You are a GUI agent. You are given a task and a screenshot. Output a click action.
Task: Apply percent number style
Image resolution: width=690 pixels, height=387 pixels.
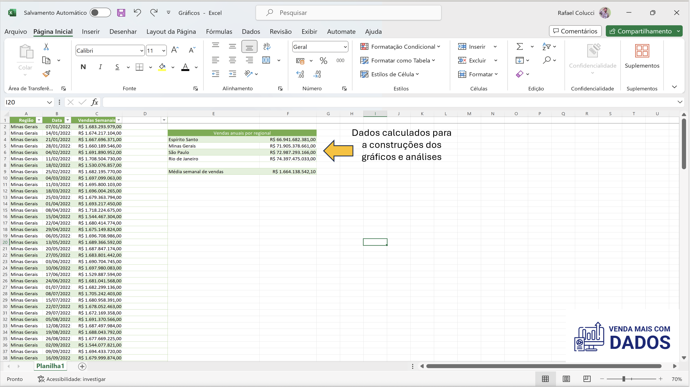[323, 60]
